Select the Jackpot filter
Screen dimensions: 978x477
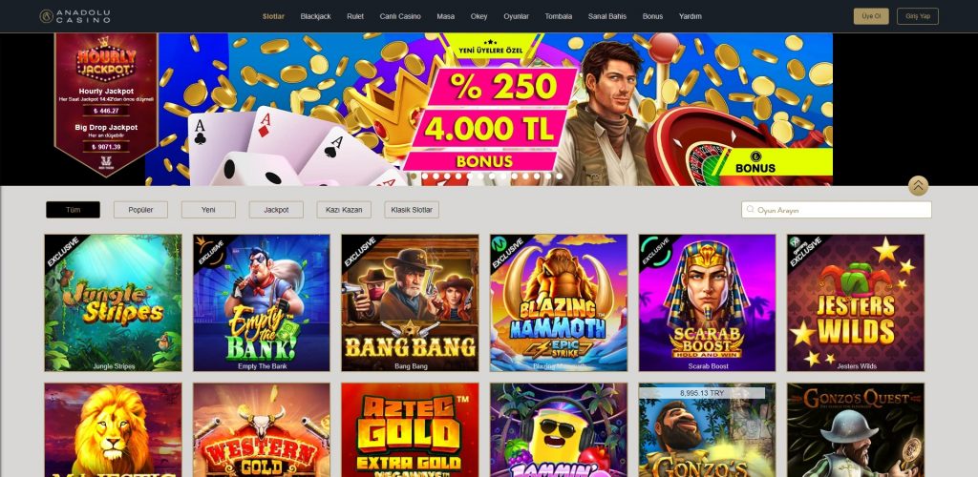click(x=276, y=210)
